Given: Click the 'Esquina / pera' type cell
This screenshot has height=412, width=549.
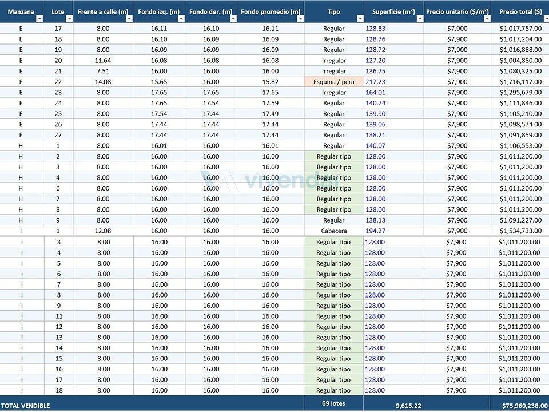Looking at the screenshot, I should (333, 82).
